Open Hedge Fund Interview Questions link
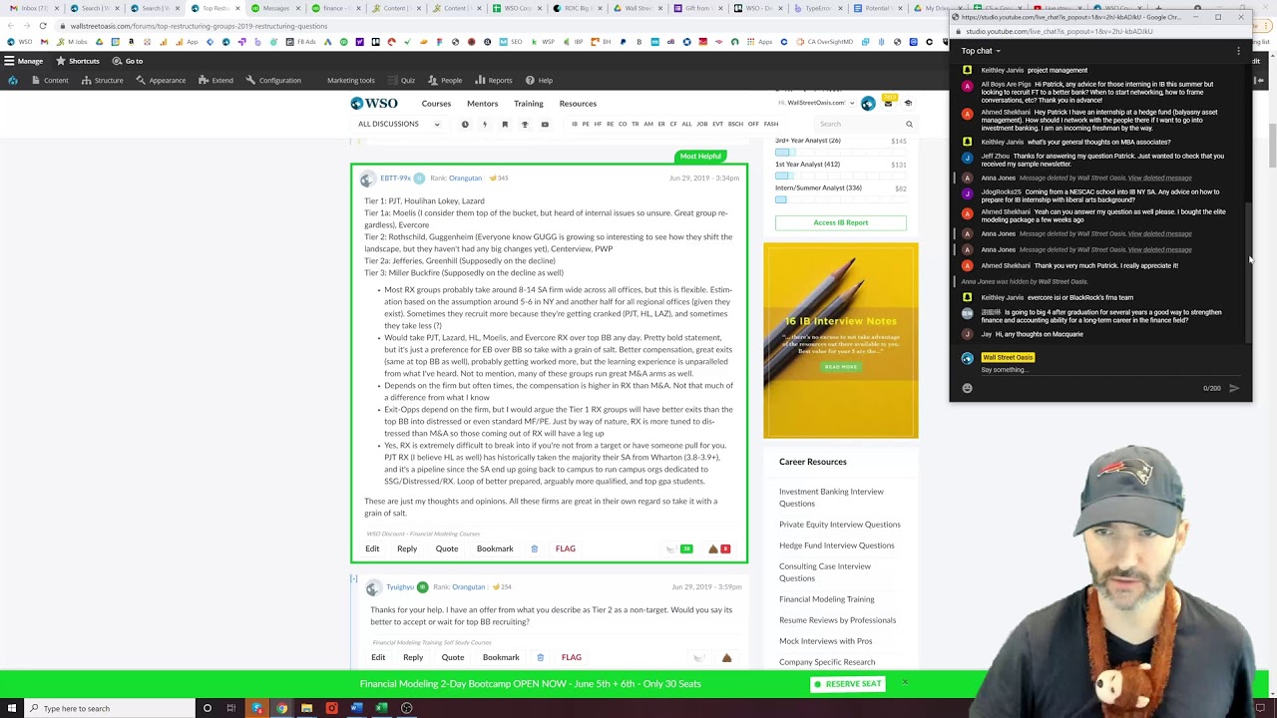This screenshot has height=718, width=1277. pyautogui.click(x=836, y=545)
